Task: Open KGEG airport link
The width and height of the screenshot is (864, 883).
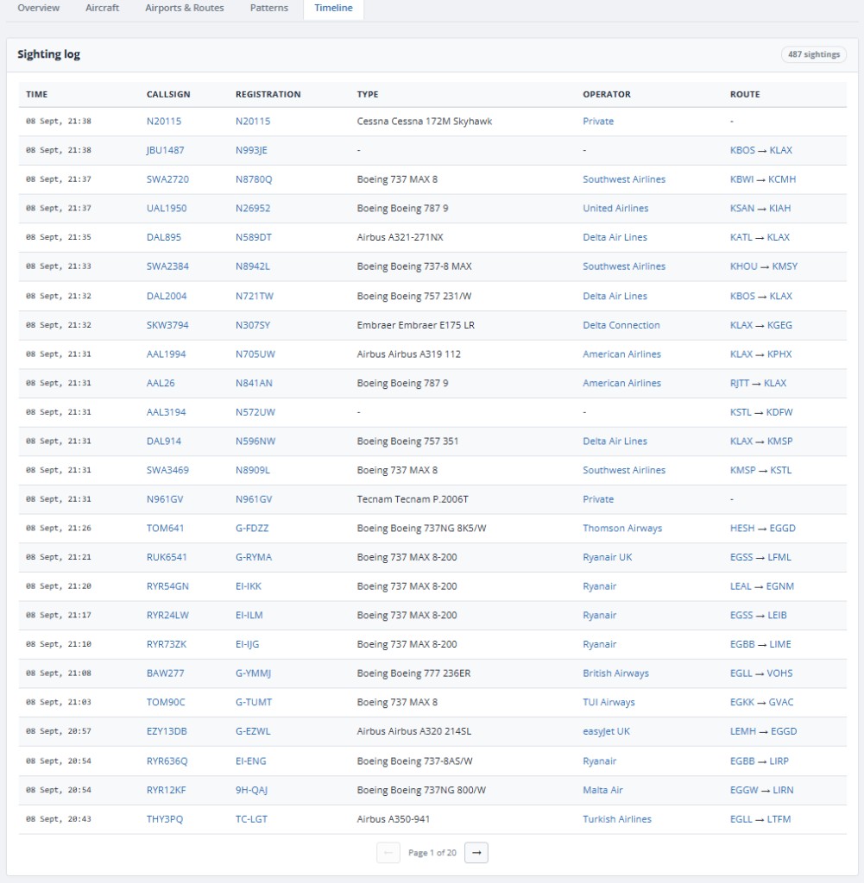Action: 780,325
